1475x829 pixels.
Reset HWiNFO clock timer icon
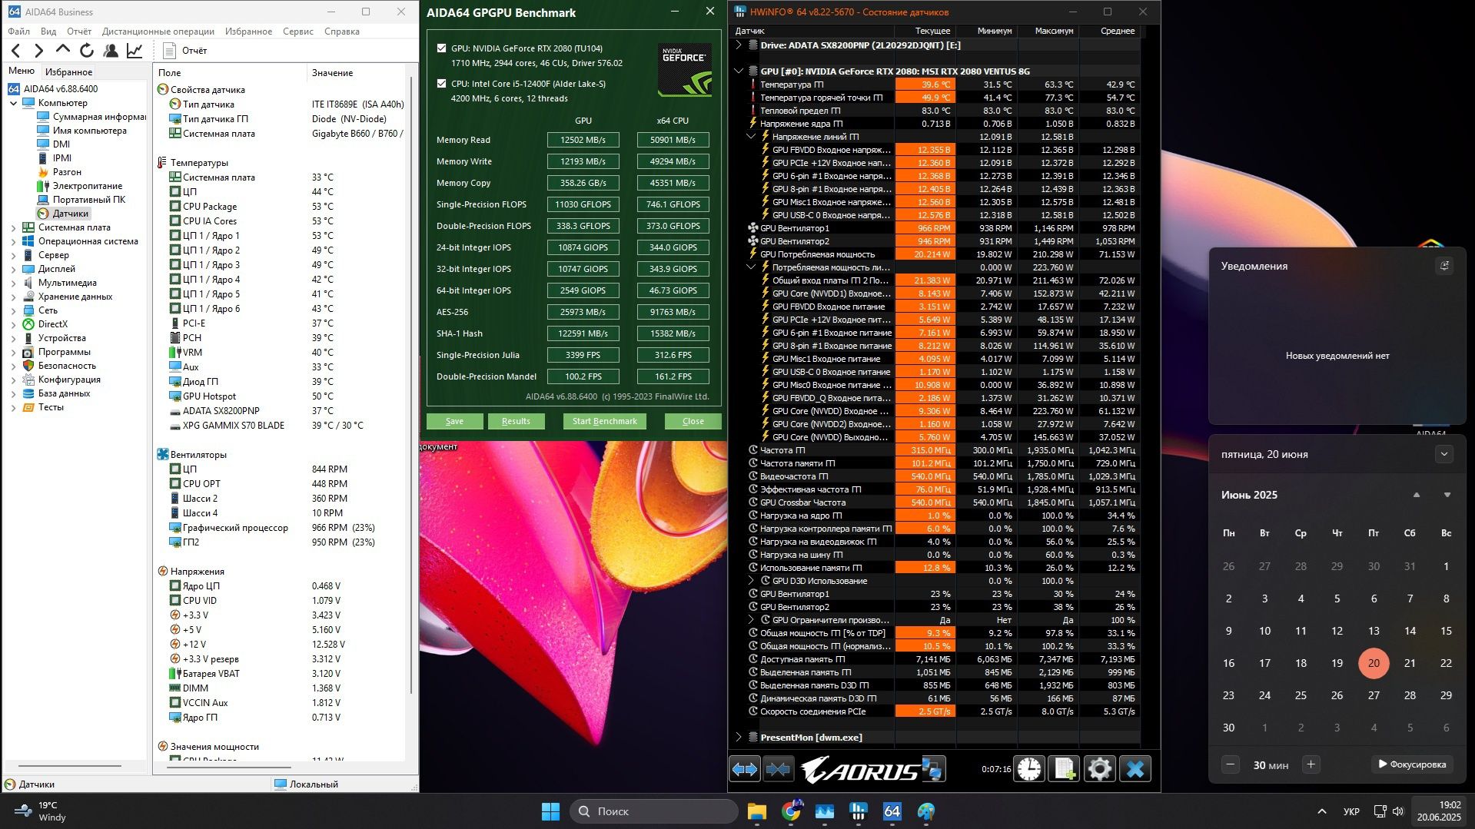1029,769
